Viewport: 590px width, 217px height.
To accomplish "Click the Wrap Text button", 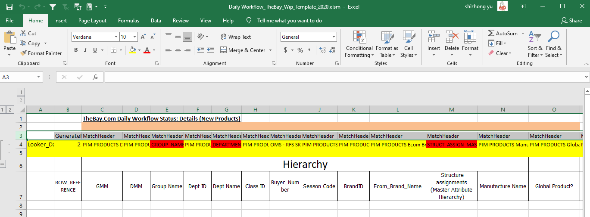I will [x=236, y=37].
